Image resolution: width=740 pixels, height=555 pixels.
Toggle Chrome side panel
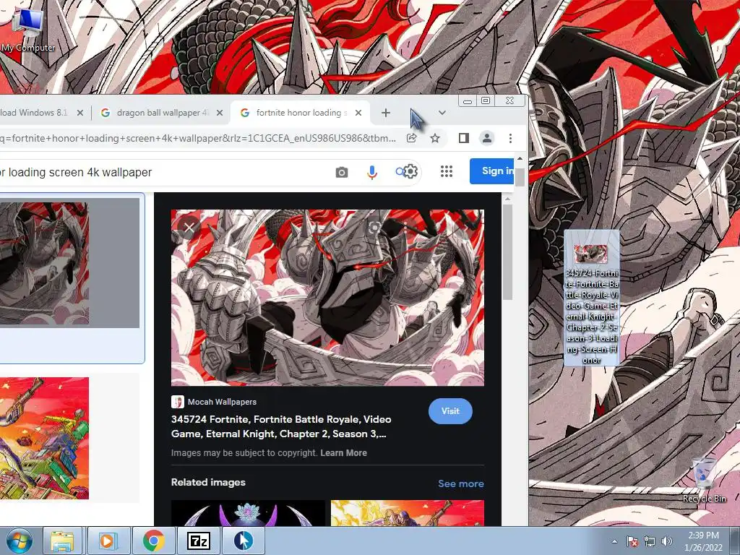point(463,138)
